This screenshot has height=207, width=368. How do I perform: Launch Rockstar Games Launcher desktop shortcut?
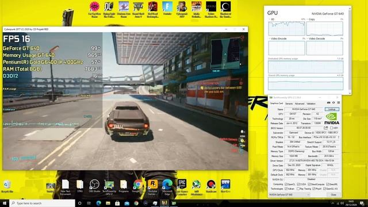pyautogui.click(x=152, y=187)
